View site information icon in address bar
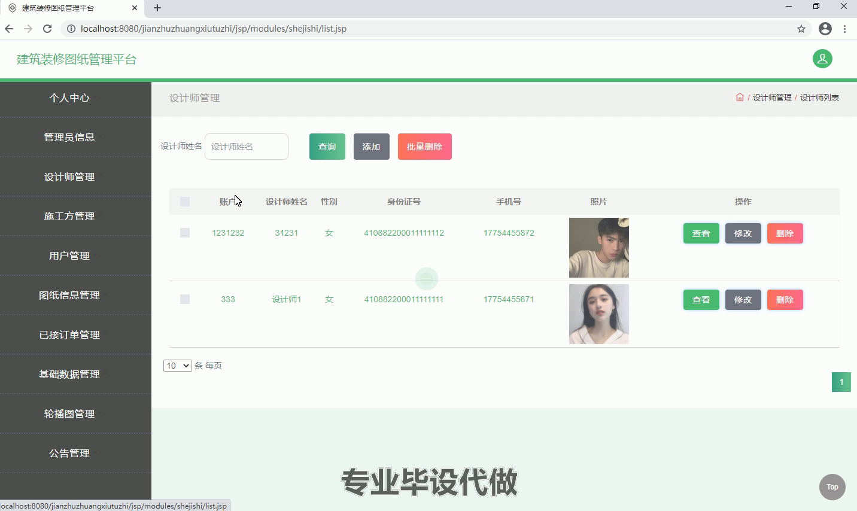 (x=71, y=29)
